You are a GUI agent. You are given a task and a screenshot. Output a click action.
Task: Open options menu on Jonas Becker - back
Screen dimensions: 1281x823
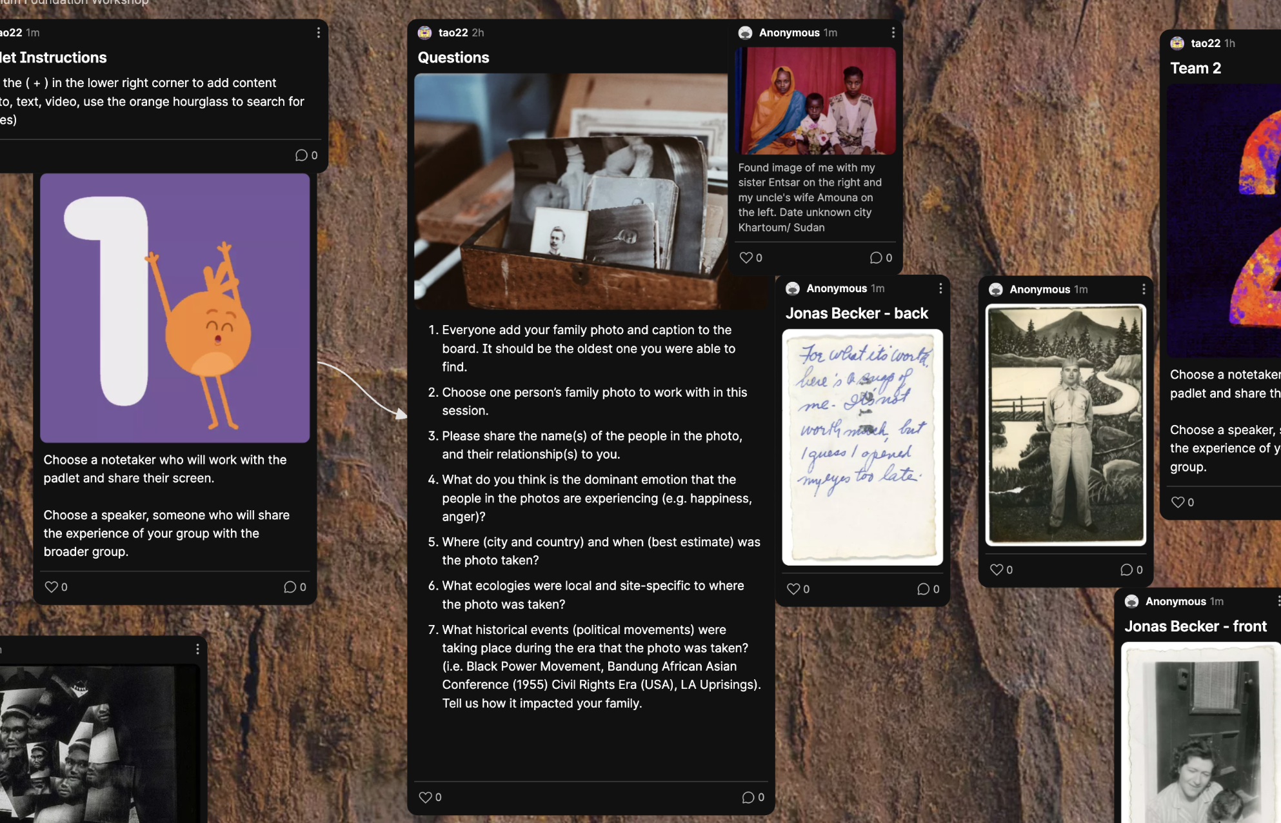pos(940,288)
